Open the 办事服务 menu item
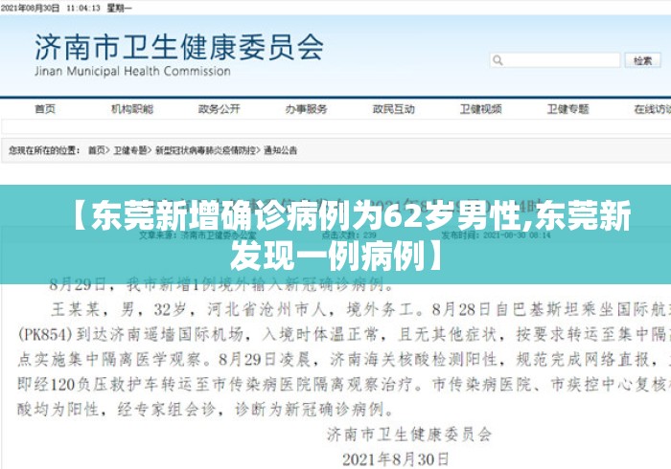The image size is (671, 469). 307,109
